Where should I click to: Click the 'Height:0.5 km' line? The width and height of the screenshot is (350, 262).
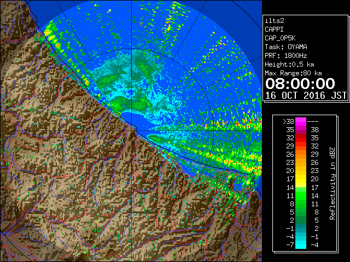(x=289, y=64)
